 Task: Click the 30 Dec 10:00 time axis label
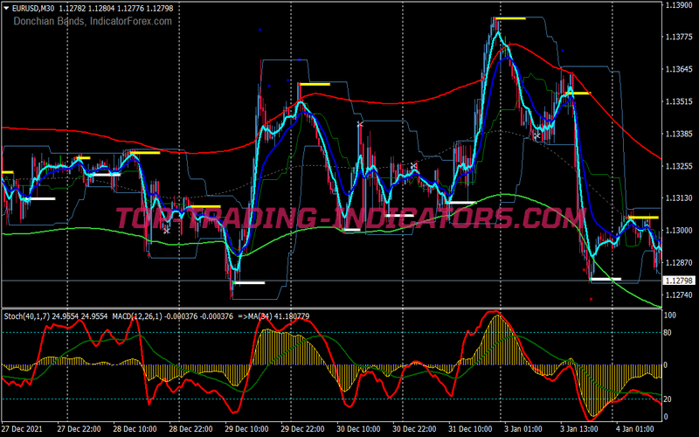pos(358,429)
